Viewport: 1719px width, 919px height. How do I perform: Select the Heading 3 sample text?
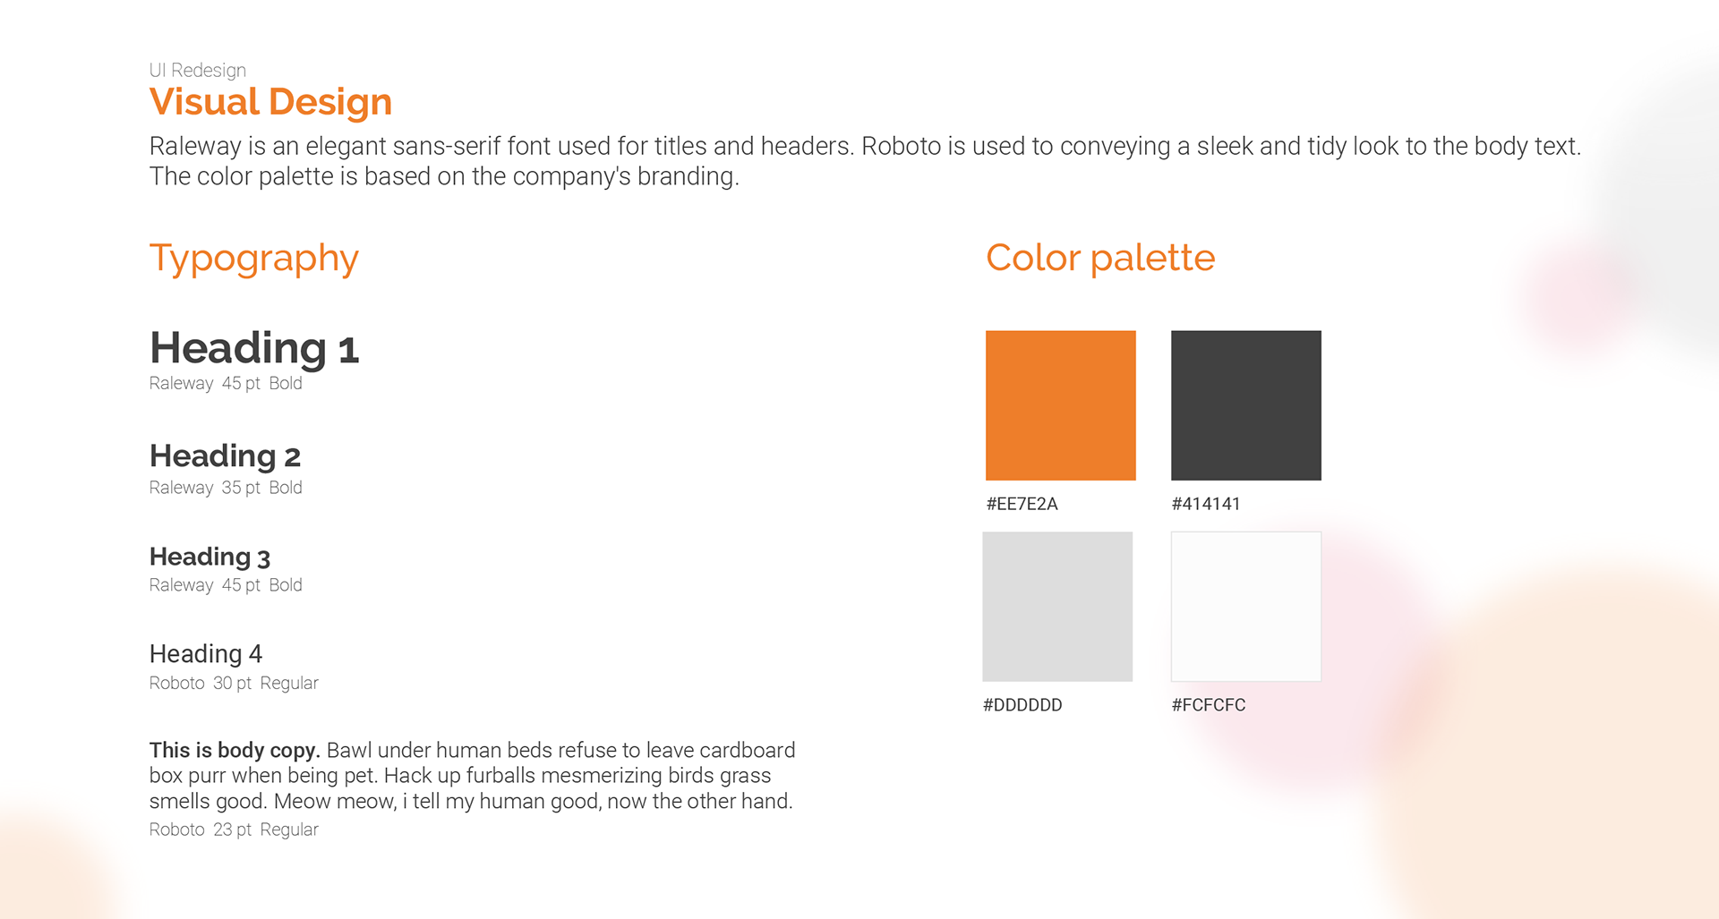pyautogui.click(x=210, y=557)
